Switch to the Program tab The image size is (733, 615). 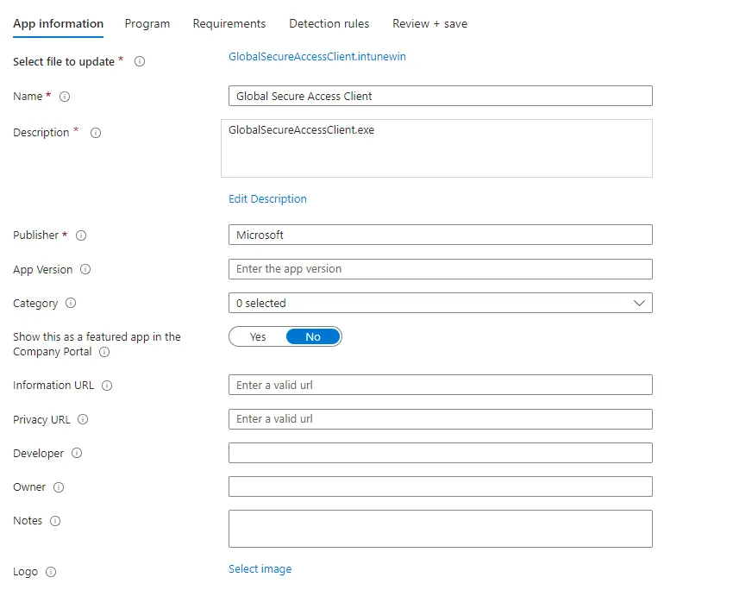(147, 24)
